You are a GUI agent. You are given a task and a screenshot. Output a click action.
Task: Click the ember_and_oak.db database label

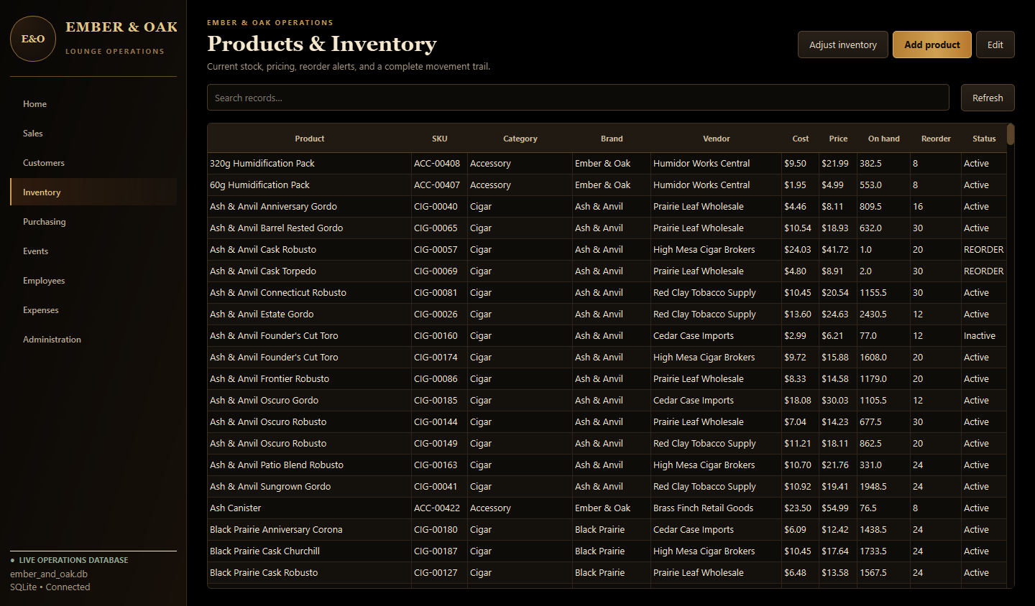(x=49, y=574)
